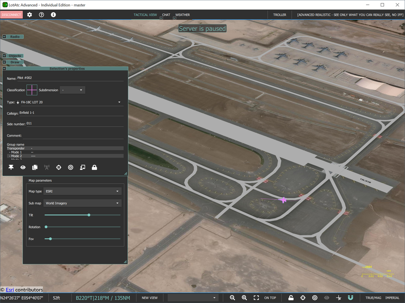This screenshot has width=405, height=303.
Task: Click the Comment input field
Action: click(x=73, y=136)
